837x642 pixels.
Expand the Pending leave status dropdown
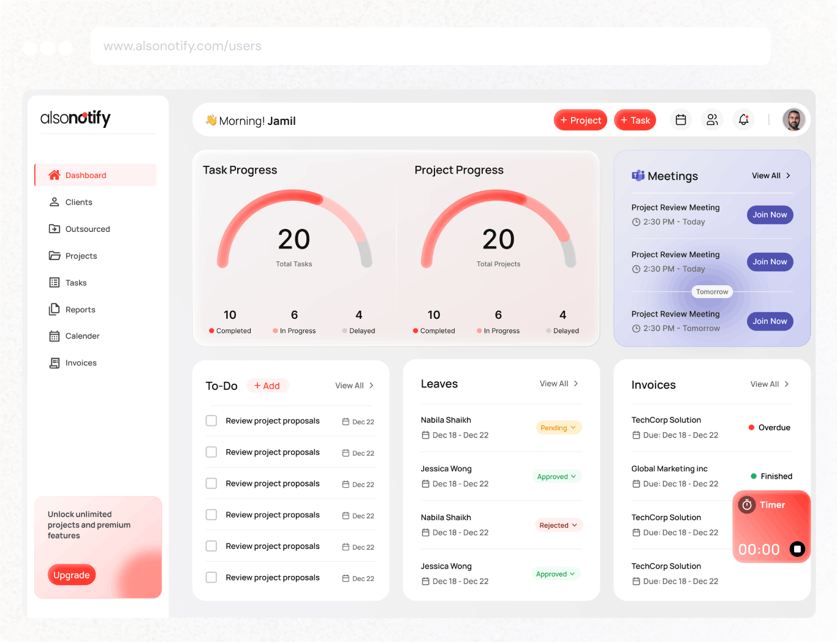point(558,428)
